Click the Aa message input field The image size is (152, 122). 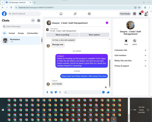point(83,92)
